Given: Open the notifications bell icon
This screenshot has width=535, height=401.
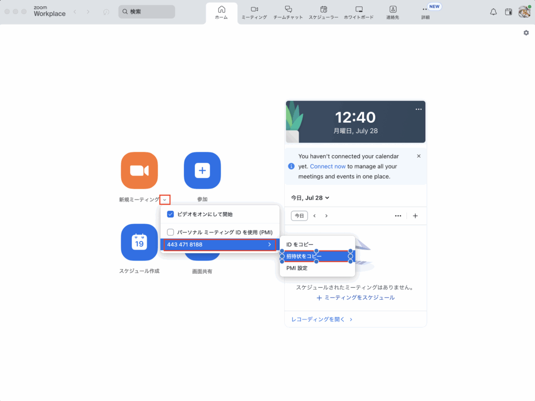Looking at the screenshot, I should 493,12.
